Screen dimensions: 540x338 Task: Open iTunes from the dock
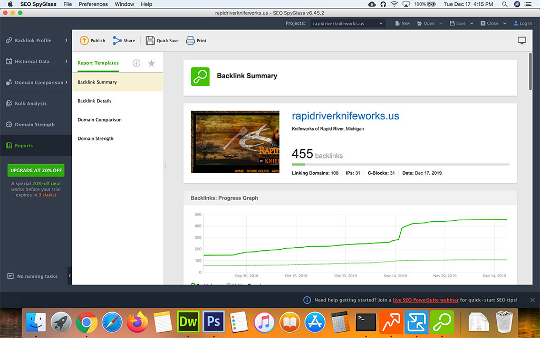tap(264, 322)
